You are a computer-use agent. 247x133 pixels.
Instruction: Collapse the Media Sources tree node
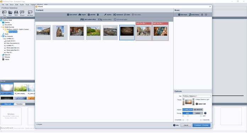[1, 27]
